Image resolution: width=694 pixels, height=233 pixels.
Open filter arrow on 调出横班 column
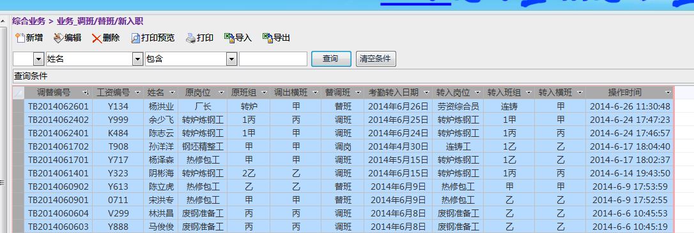[x=315, y=93]
